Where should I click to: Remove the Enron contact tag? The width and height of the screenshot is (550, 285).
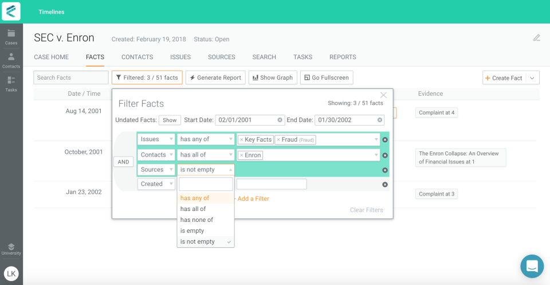point(241,155)
